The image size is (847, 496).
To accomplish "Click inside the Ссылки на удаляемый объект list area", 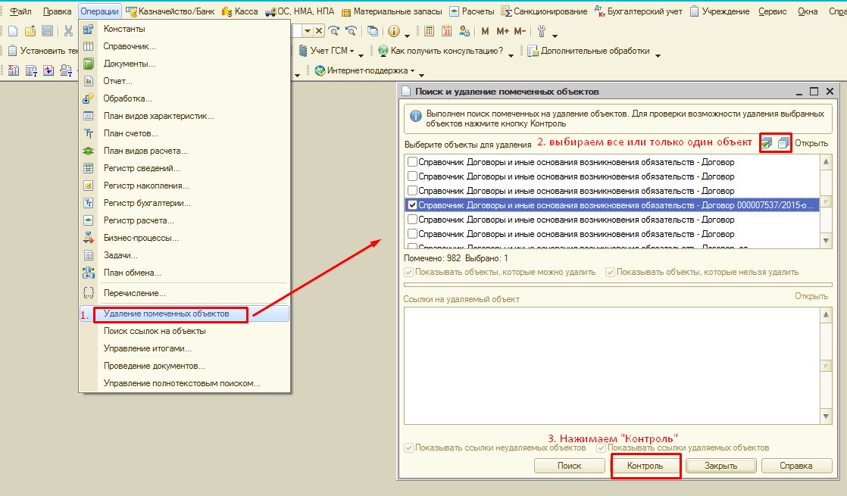I will 611,363.
